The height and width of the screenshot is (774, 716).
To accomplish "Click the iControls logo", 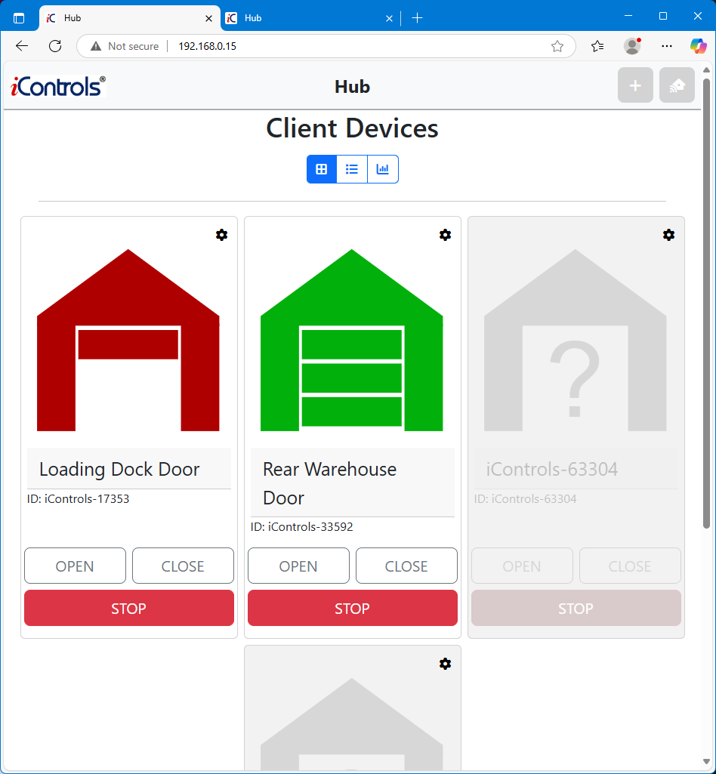I will (x=58, y=87).
